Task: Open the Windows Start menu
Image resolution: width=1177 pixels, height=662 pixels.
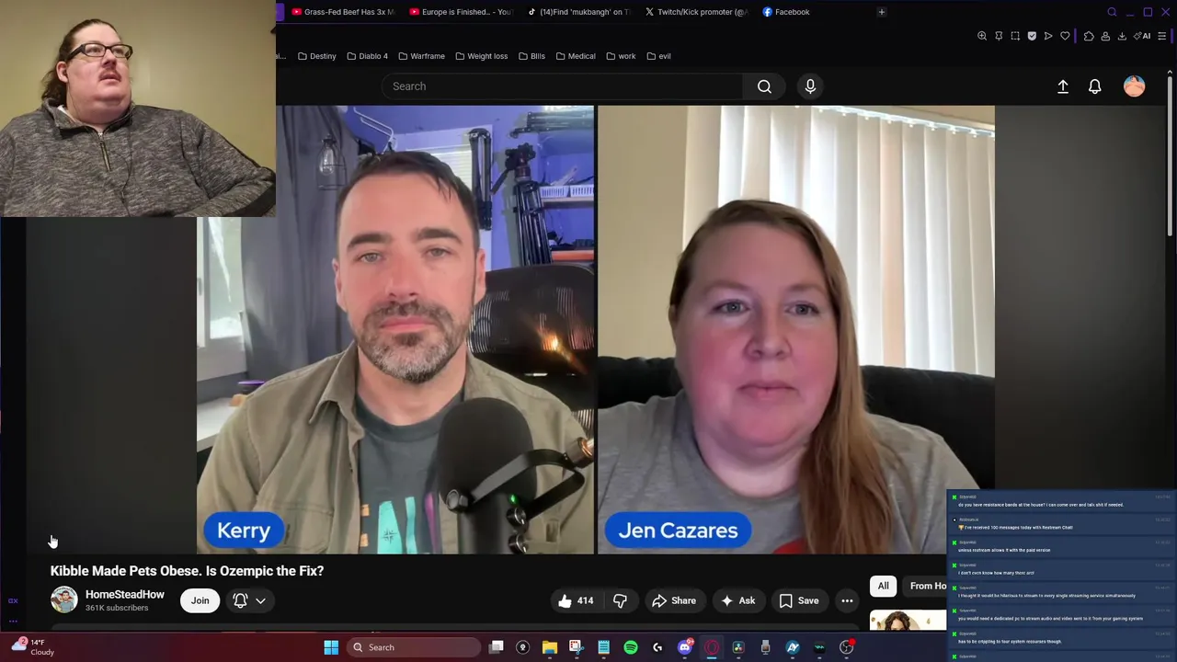Action: click(331, 647)
